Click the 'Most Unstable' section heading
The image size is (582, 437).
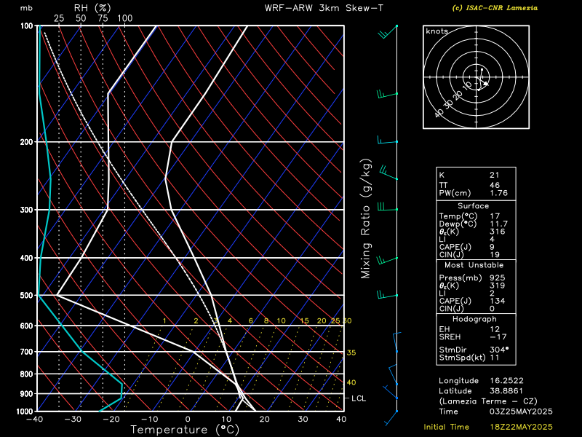(474, 265)
